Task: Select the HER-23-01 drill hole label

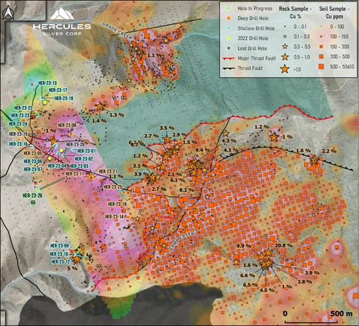Action: coord(87,151)
